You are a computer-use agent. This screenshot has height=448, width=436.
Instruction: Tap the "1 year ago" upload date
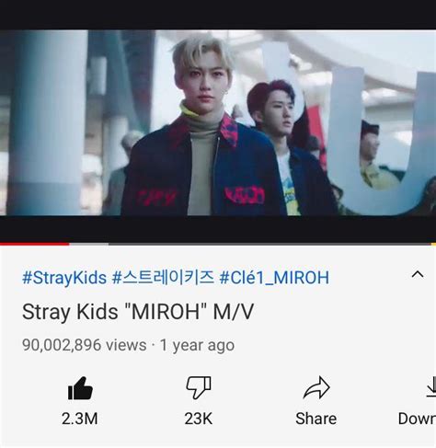[x=198, y=346]
